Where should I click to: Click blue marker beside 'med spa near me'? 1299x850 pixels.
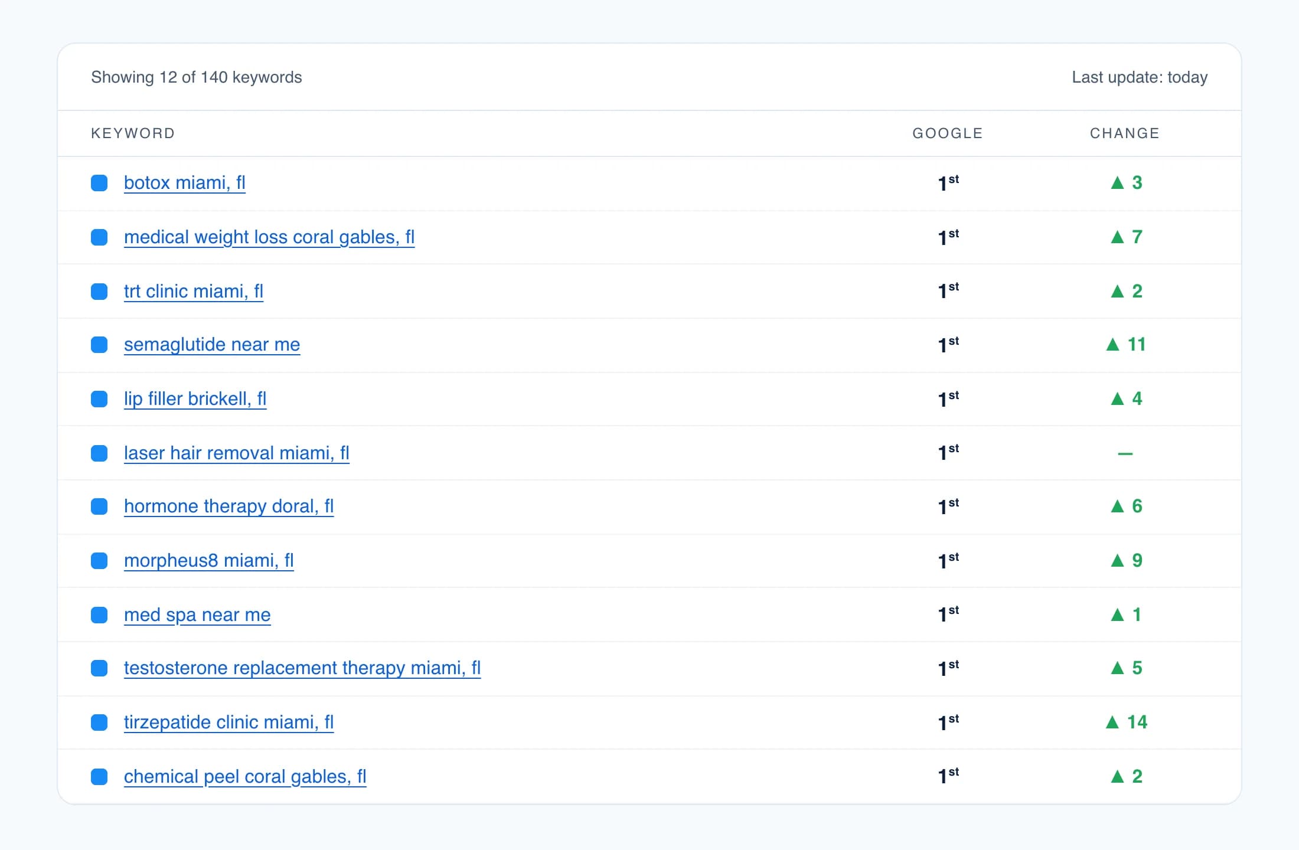99,615
